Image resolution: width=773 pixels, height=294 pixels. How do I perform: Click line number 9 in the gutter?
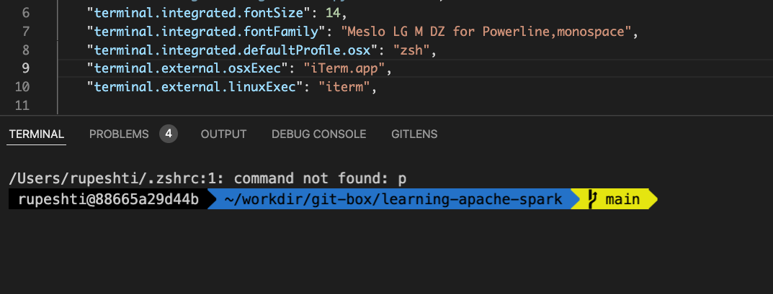[x=26, y=68]
